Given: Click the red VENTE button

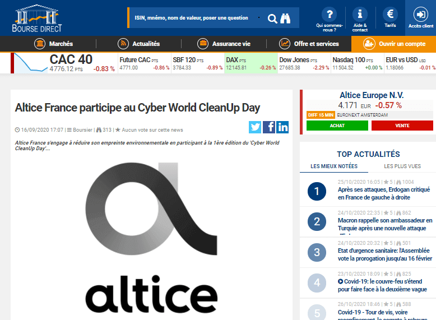Looking at the screenshot, I should click(402, 126).
